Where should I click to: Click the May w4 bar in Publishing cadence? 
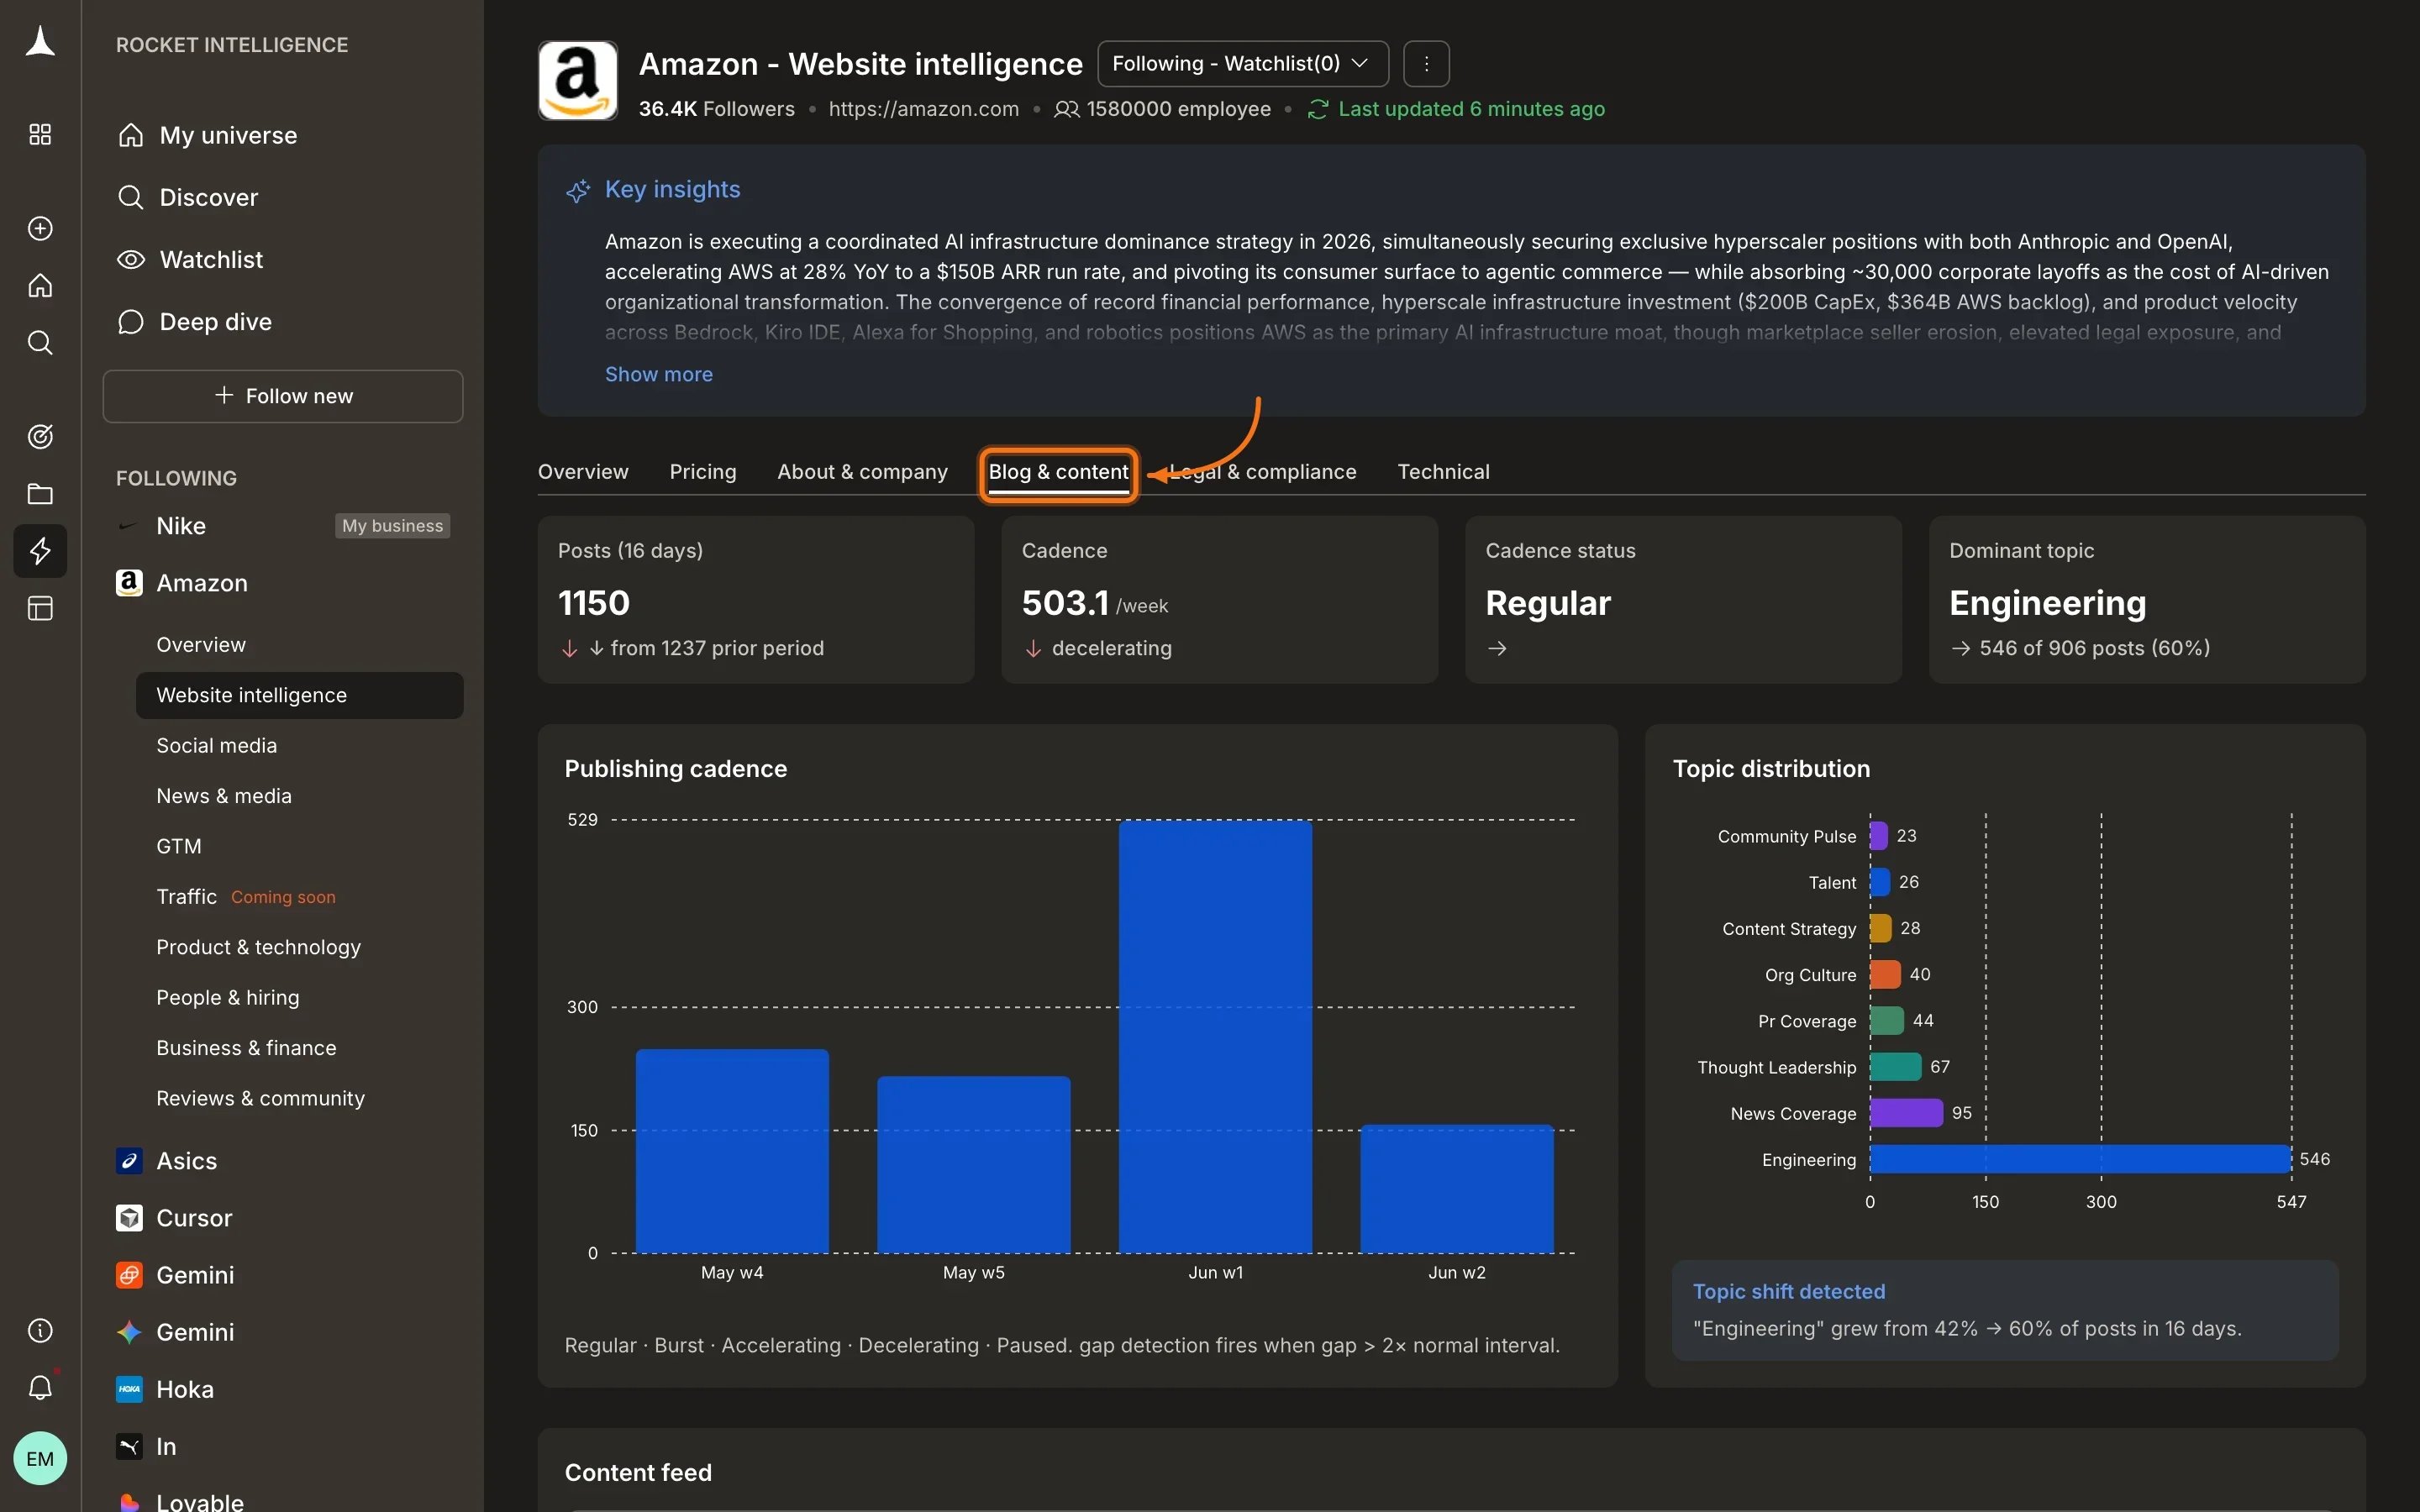pyautogui.click(x=732, y=1151)
